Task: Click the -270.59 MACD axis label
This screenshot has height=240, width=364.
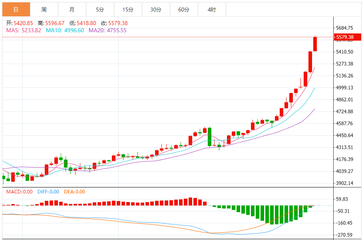Action: click(344, 235)
